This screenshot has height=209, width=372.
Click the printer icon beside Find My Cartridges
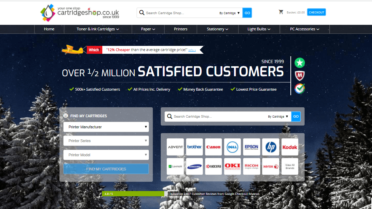click(66, 116)
